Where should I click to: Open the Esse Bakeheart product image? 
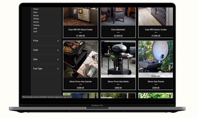click(118, 16)
